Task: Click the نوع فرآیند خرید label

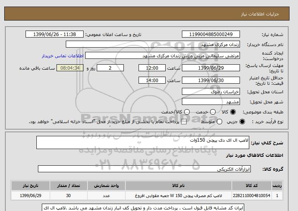Action: click(x=267, y=122)
